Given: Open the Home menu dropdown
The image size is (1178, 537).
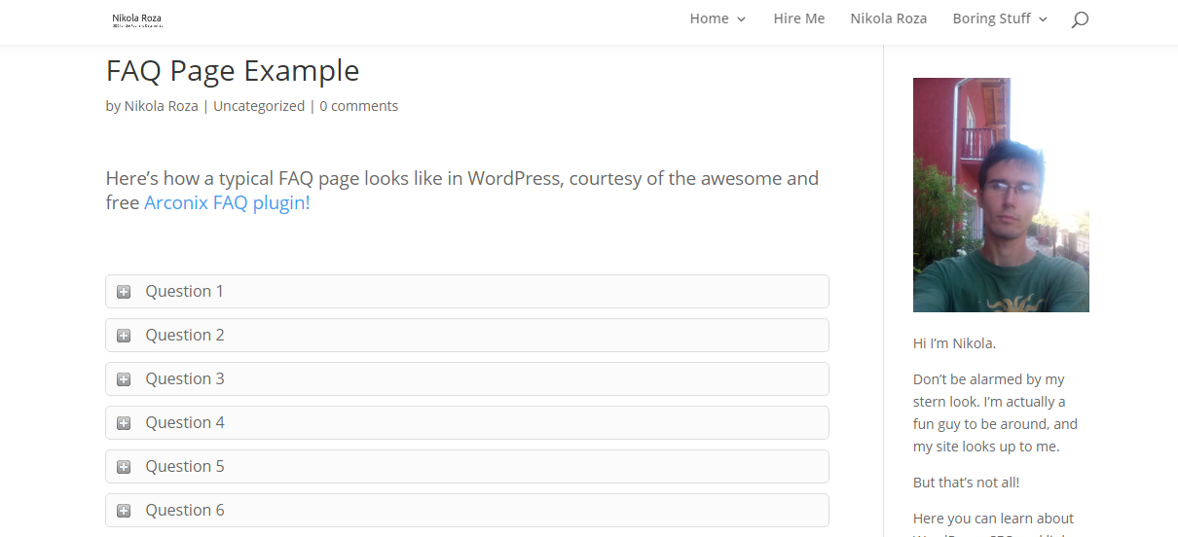Looking at the screenshot, I should tap(718, 18).
